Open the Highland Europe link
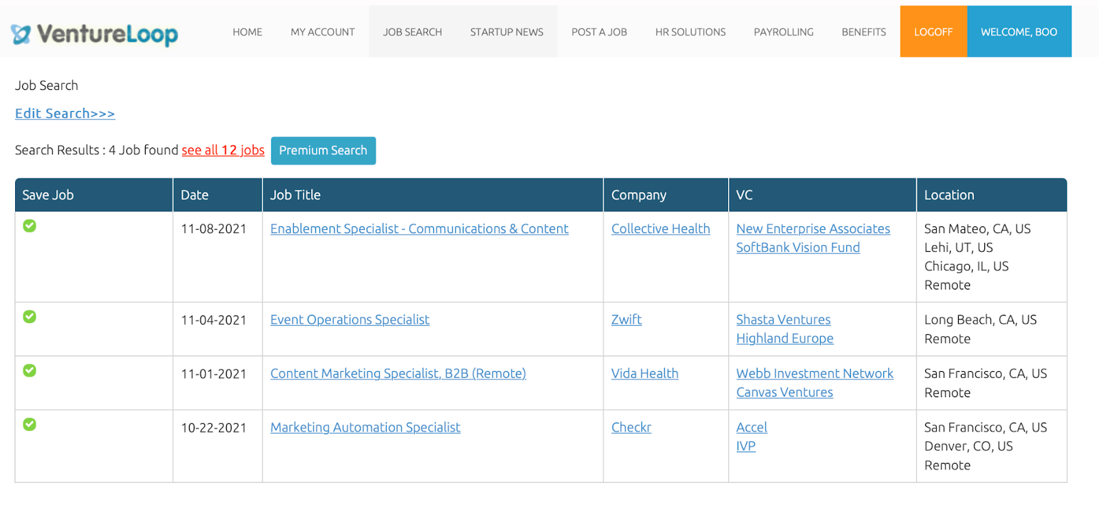The height and width of the screenshot is (520, 1099). coord(785,338)
